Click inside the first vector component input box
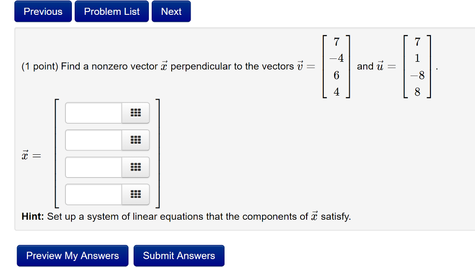This screenshot has width=475, height=267. coord(93,113)
